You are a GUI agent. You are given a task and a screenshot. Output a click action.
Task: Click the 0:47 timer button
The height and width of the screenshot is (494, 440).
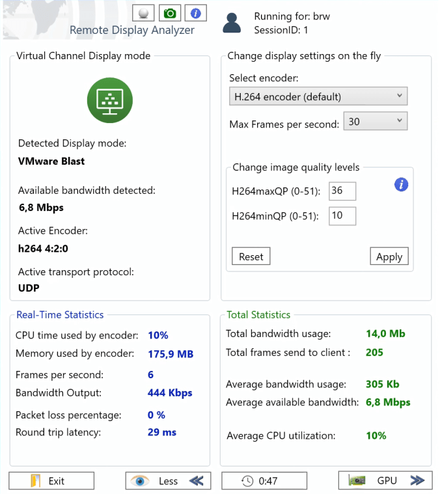click(264, 481)
